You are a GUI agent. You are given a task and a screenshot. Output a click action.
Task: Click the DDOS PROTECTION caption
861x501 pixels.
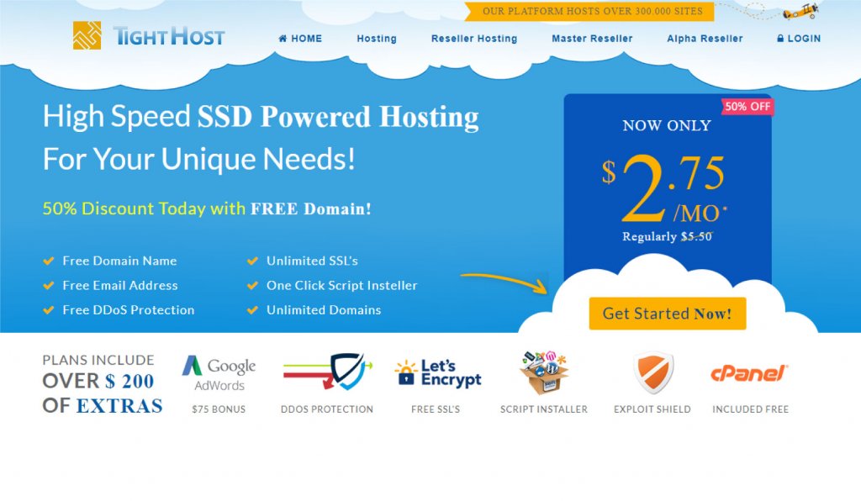pos(327,409)
